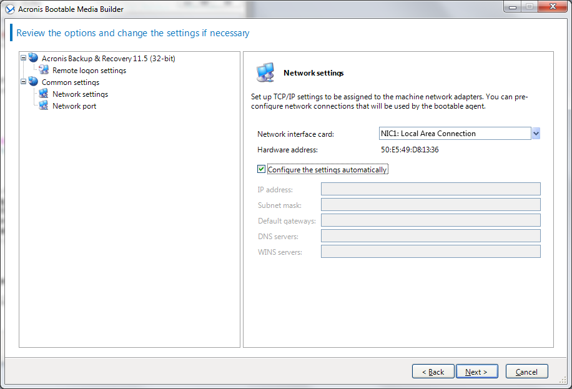Select Acronis Backup & Recovery 11.5 (32-bit)
The height and width of the screenshot is (389, 572).
click(x=109, y=59)
